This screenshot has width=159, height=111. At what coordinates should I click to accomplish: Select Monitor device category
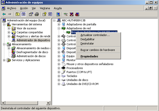click(x=71, y=60)
